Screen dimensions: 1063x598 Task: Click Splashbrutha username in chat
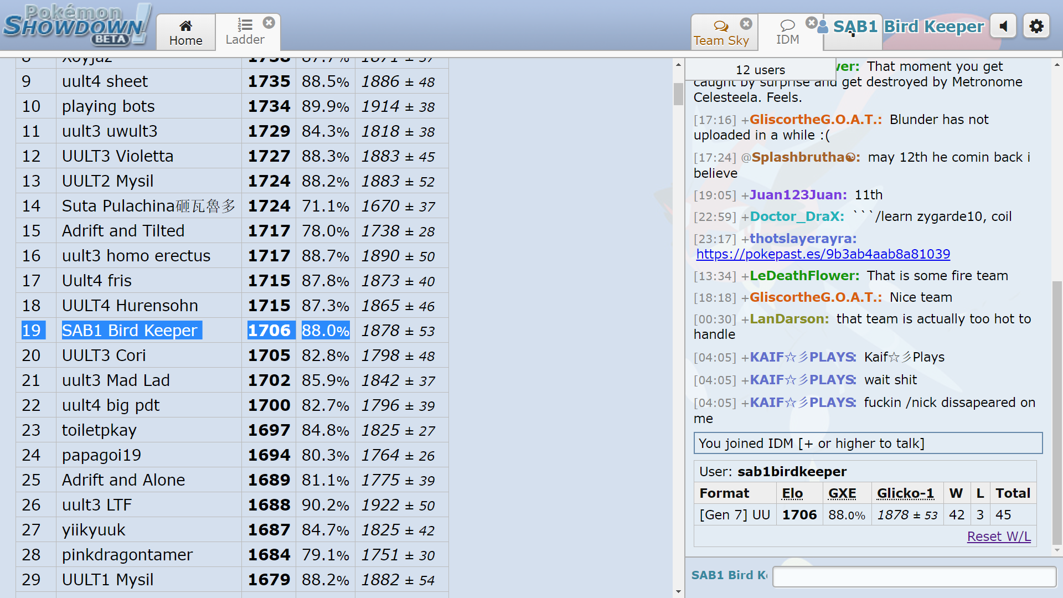tap(806, 157)
